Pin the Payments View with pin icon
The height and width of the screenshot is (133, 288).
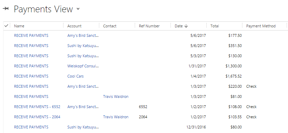point(6,9)
